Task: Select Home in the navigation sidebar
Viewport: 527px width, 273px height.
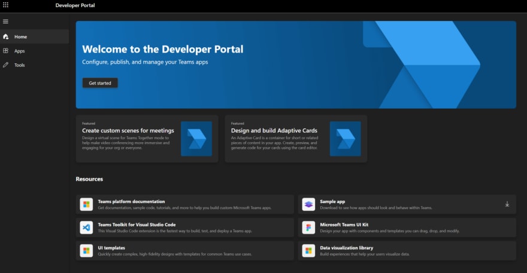Action: [x=35, y=36]
